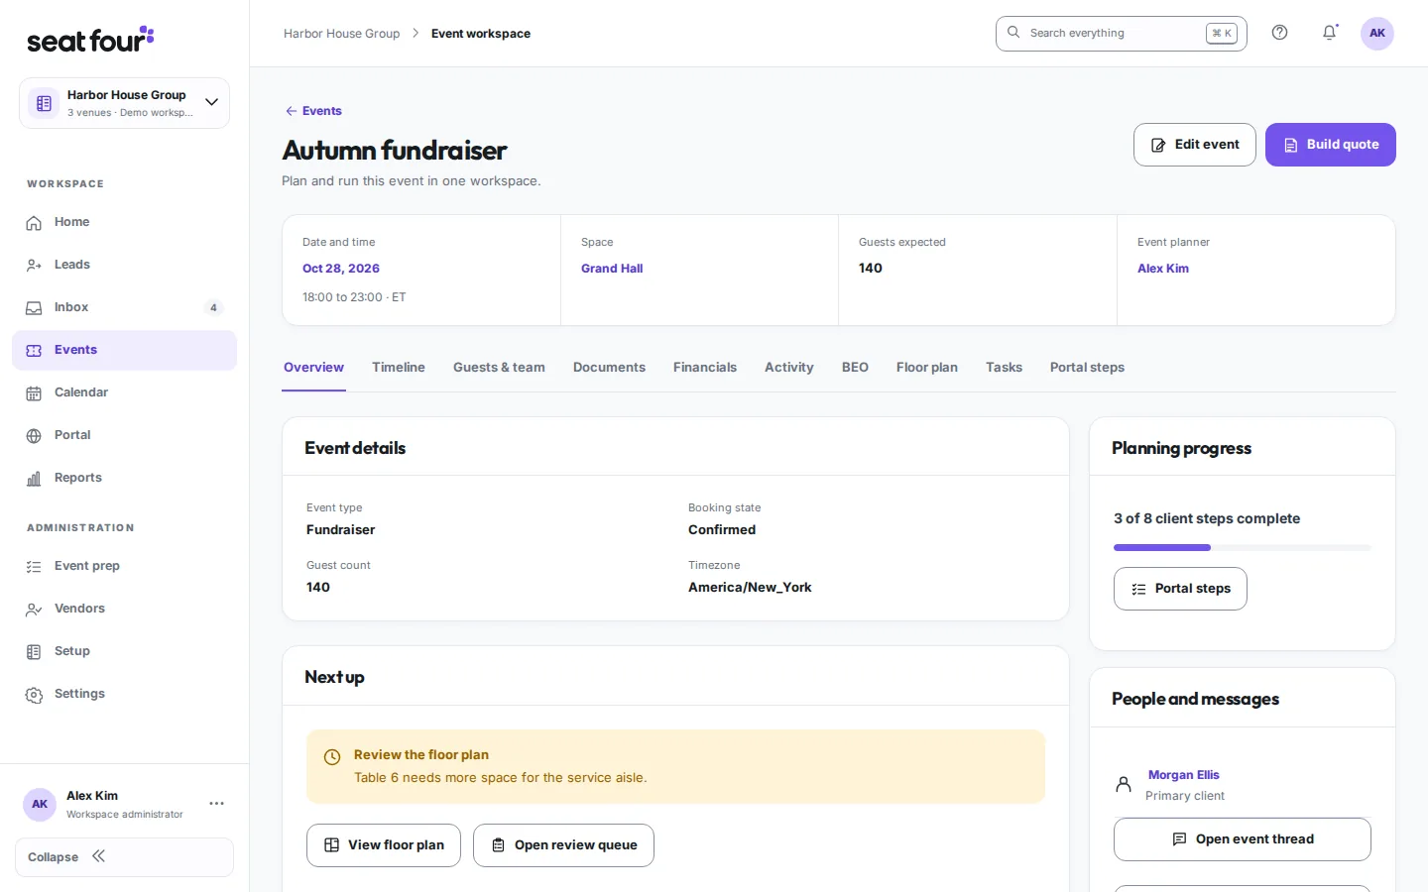Open the review queue button
The width and height of the screenshot is (1428, 892).
[563, 845]
